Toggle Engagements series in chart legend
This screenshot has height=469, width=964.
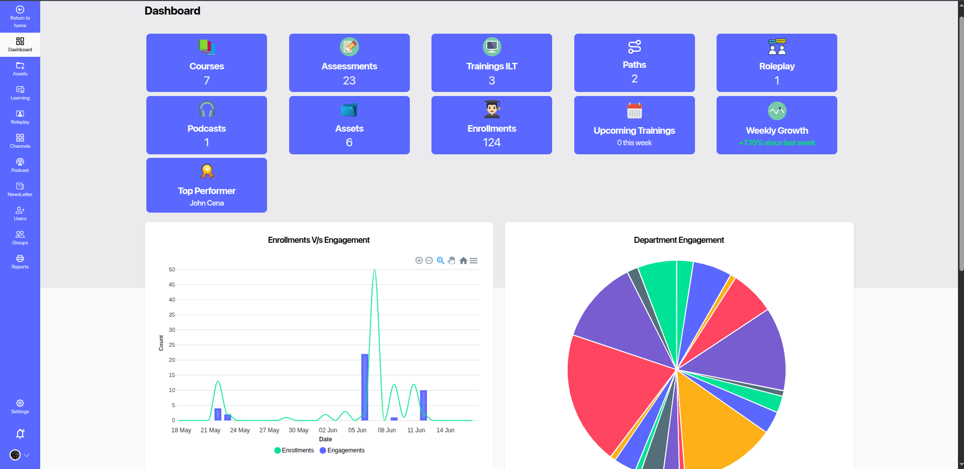click(x=342, y=450)
